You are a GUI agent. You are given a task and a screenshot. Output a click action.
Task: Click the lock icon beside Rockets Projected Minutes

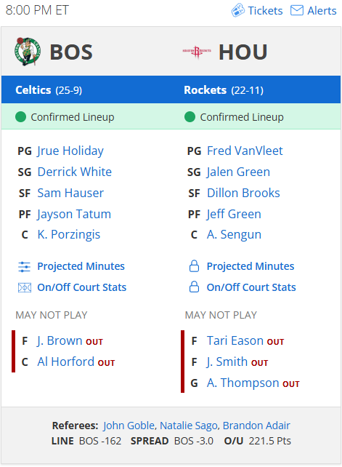[194, 266]
